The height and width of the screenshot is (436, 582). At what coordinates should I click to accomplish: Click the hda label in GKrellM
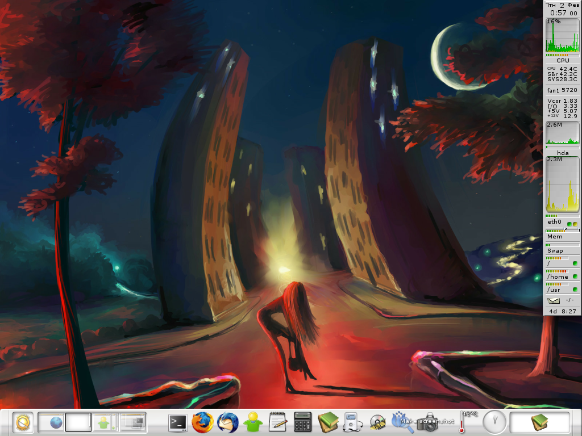(562, 153)
